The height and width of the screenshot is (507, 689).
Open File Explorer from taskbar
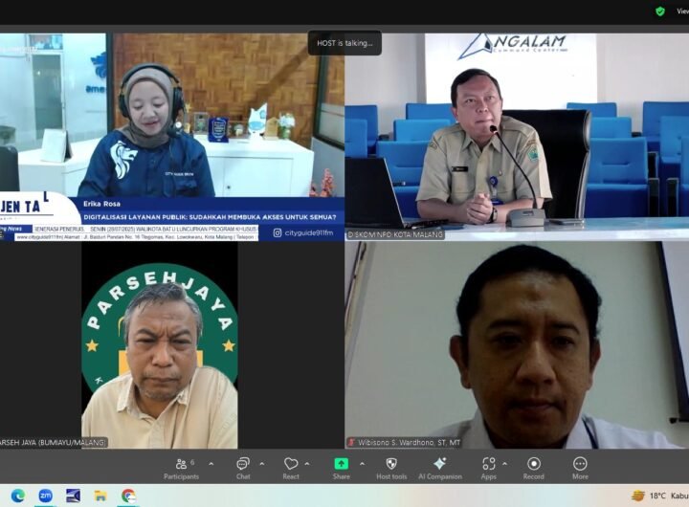pos(100,496)
